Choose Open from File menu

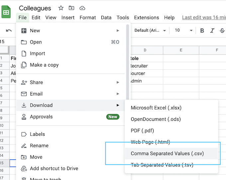[70, 42]
